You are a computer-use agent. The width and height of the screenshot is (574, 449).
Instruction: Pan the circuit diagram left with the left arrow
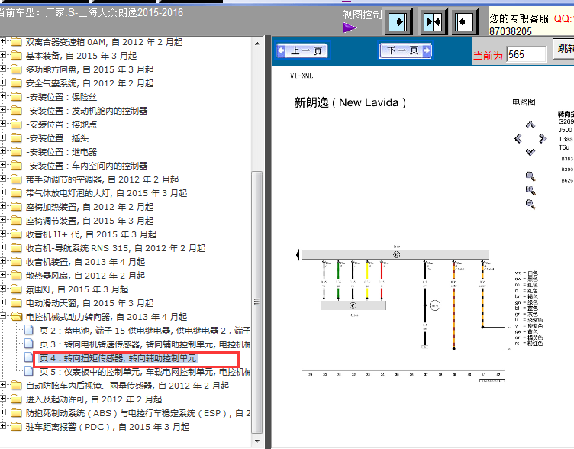coord(518,138)
